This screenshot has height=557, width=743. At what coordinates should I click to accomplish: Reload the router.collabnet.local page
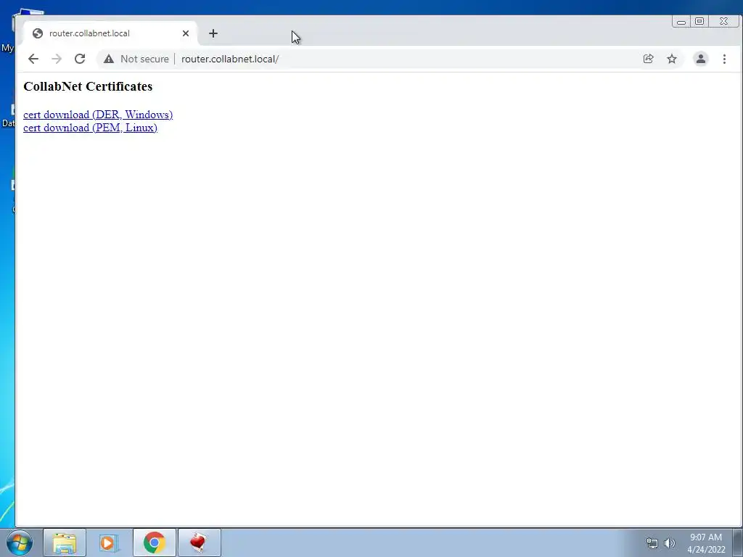tap(80, 59)
